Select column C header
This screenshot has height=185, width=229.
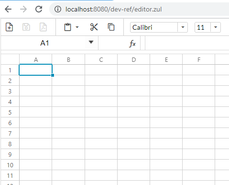pos(101,59)
